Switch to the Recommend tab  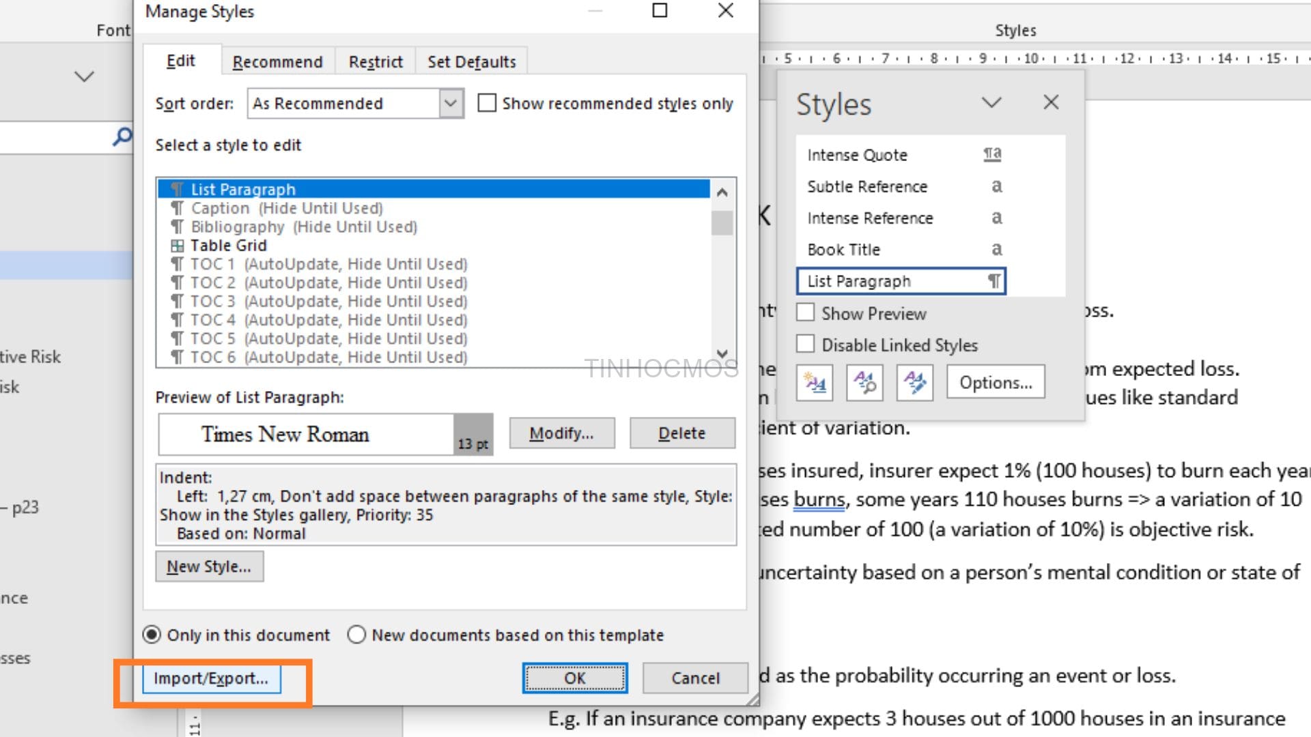[277, 61]
